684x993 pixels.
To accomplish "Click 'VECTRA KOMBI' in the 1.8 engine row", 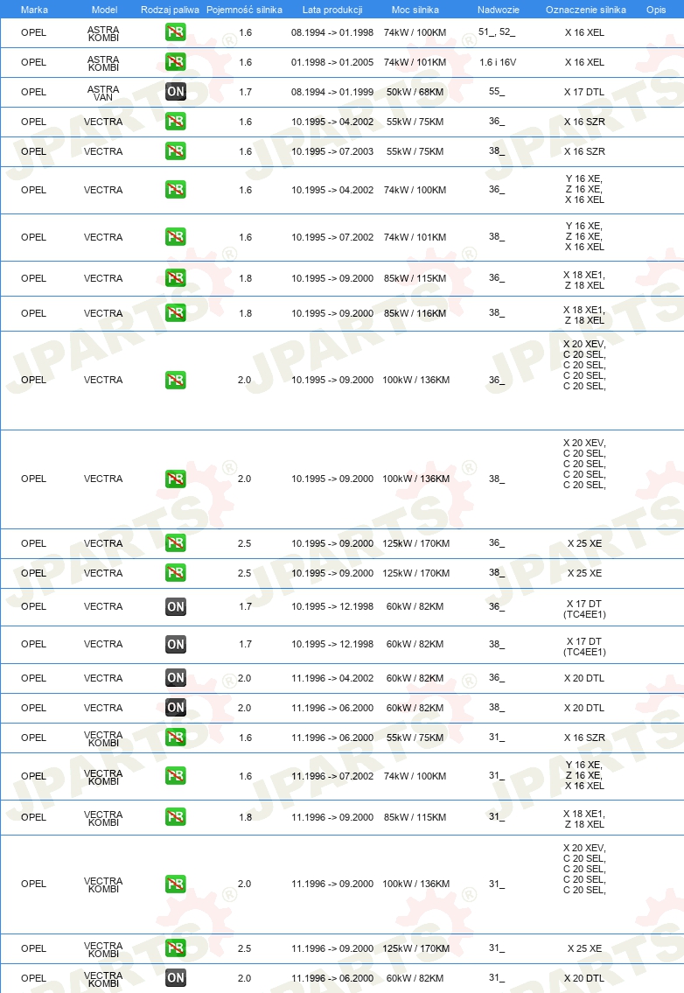I will (x=103, y=818).
